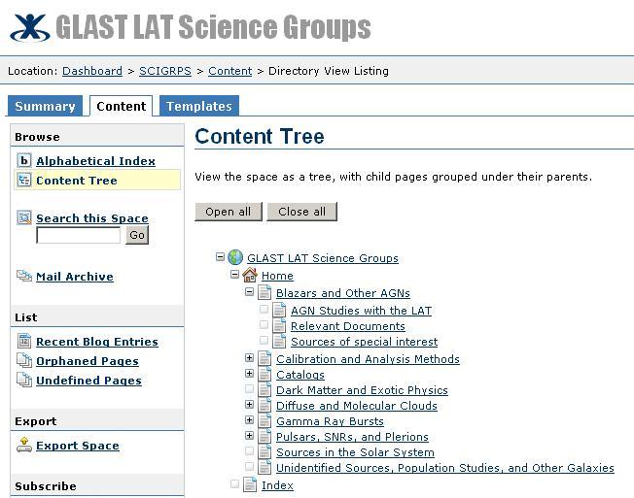Click the Open all button
The height and width of the screenshot is (498, 634).
229,212
